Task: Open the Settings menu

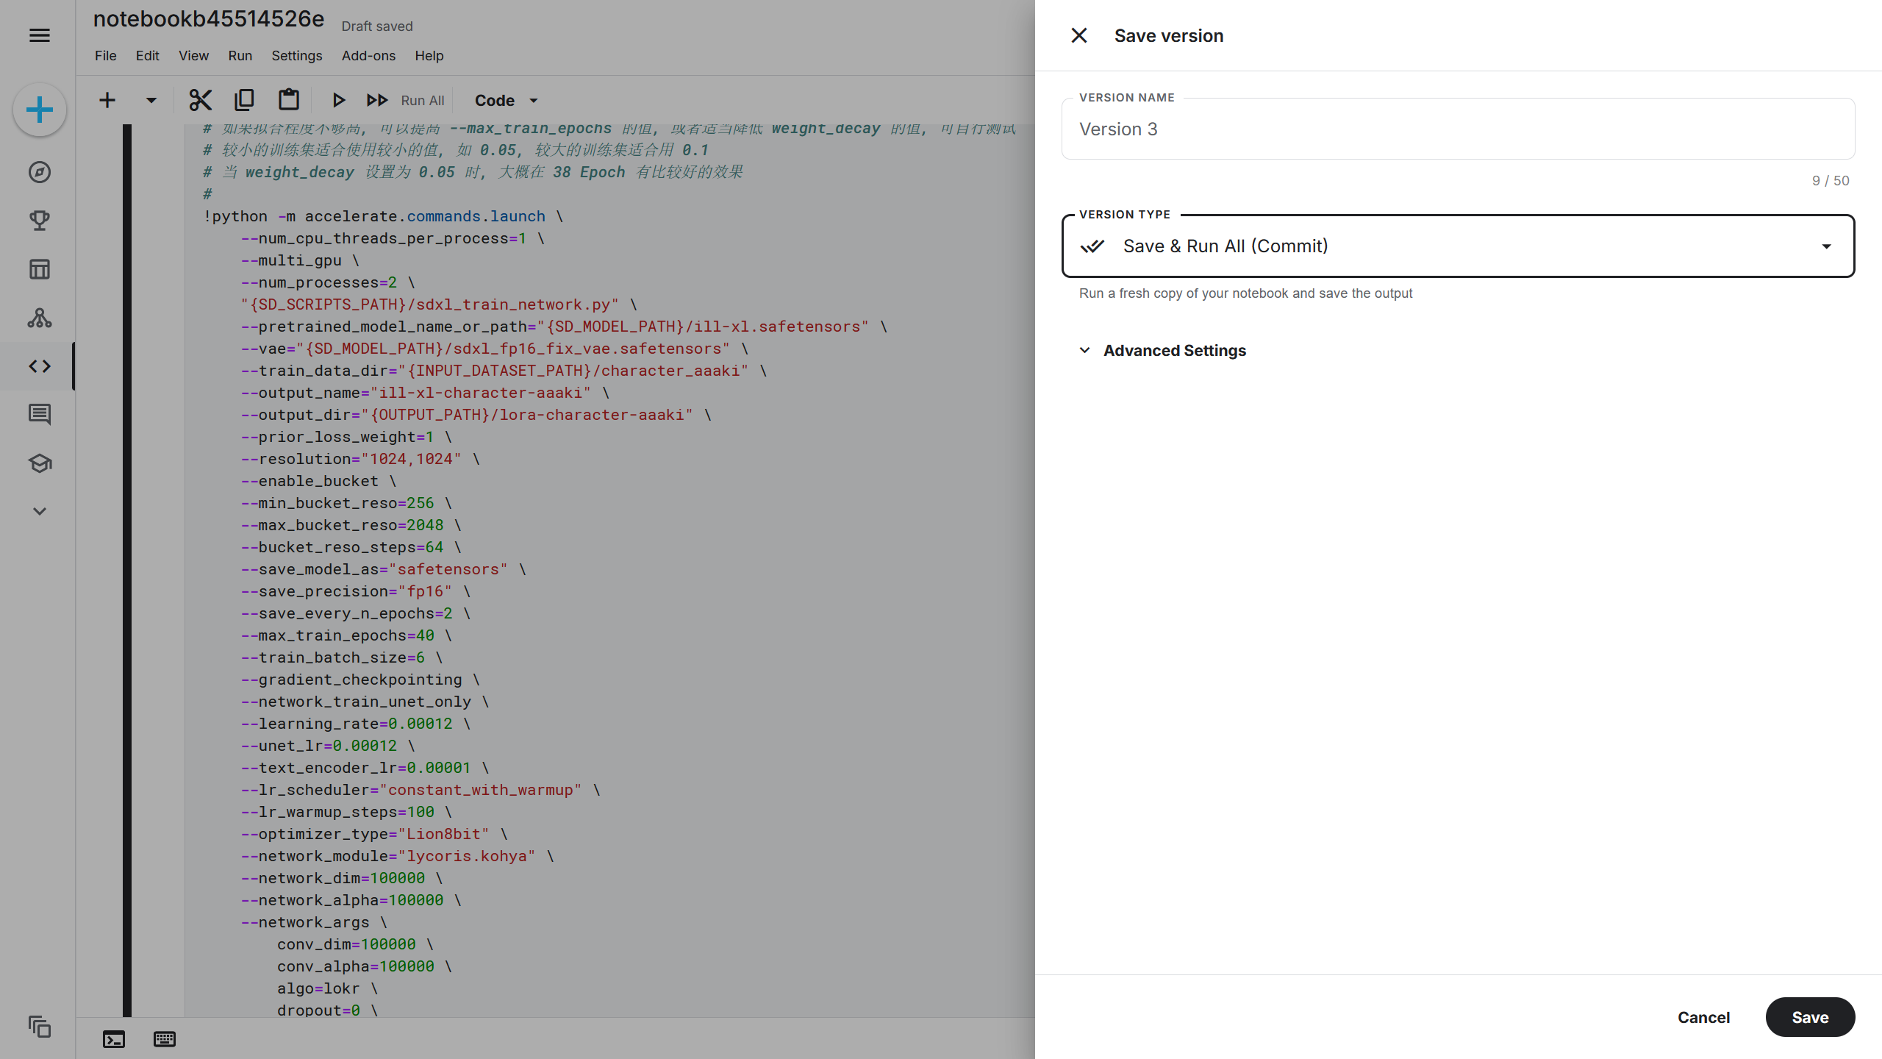Action: 296,56
